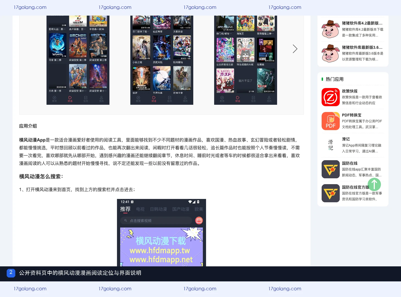Open the PDF转换宝 title link

(x=352, y=115)
